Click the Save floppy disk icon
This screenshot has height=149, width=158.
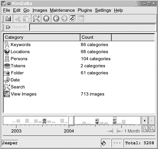[x=8, y=19]
